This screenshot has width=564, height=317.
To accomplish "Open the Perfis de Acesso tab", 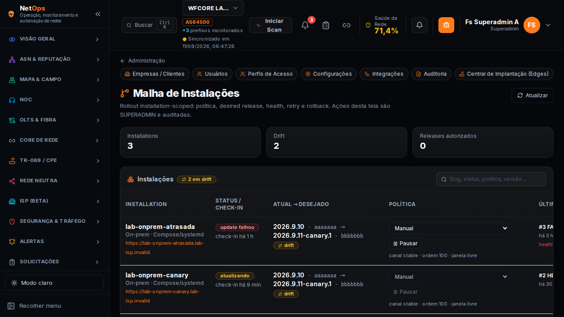I will coord(267,74).
